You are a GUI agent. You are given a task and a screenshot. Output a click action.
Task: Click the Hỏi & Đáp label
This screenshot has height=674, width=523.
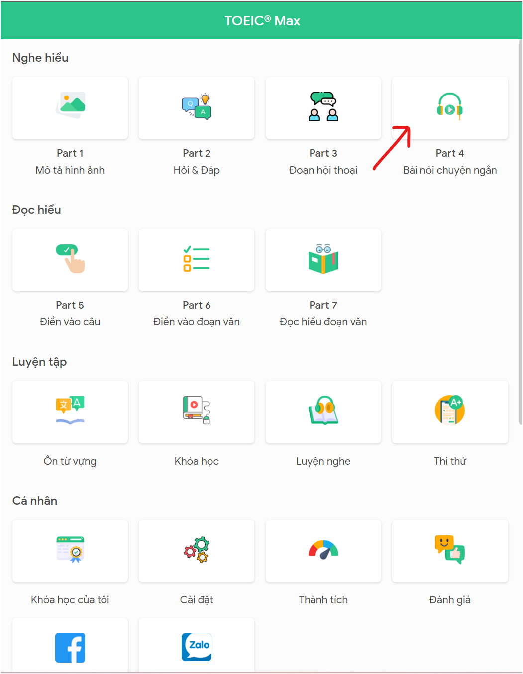[197, 170]
